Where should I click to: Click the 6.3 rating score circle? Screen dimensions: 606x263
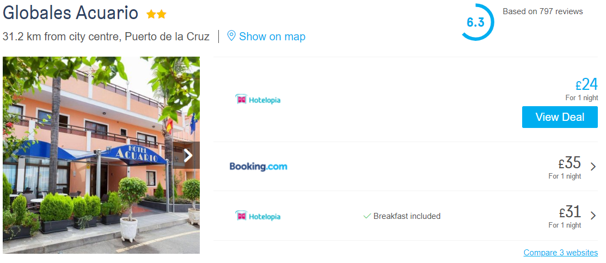click(x=477, y=22)
